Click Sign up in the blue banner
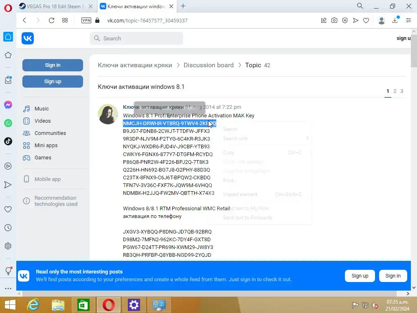Viewport: 417px width, 313px height. coord(360,276)
